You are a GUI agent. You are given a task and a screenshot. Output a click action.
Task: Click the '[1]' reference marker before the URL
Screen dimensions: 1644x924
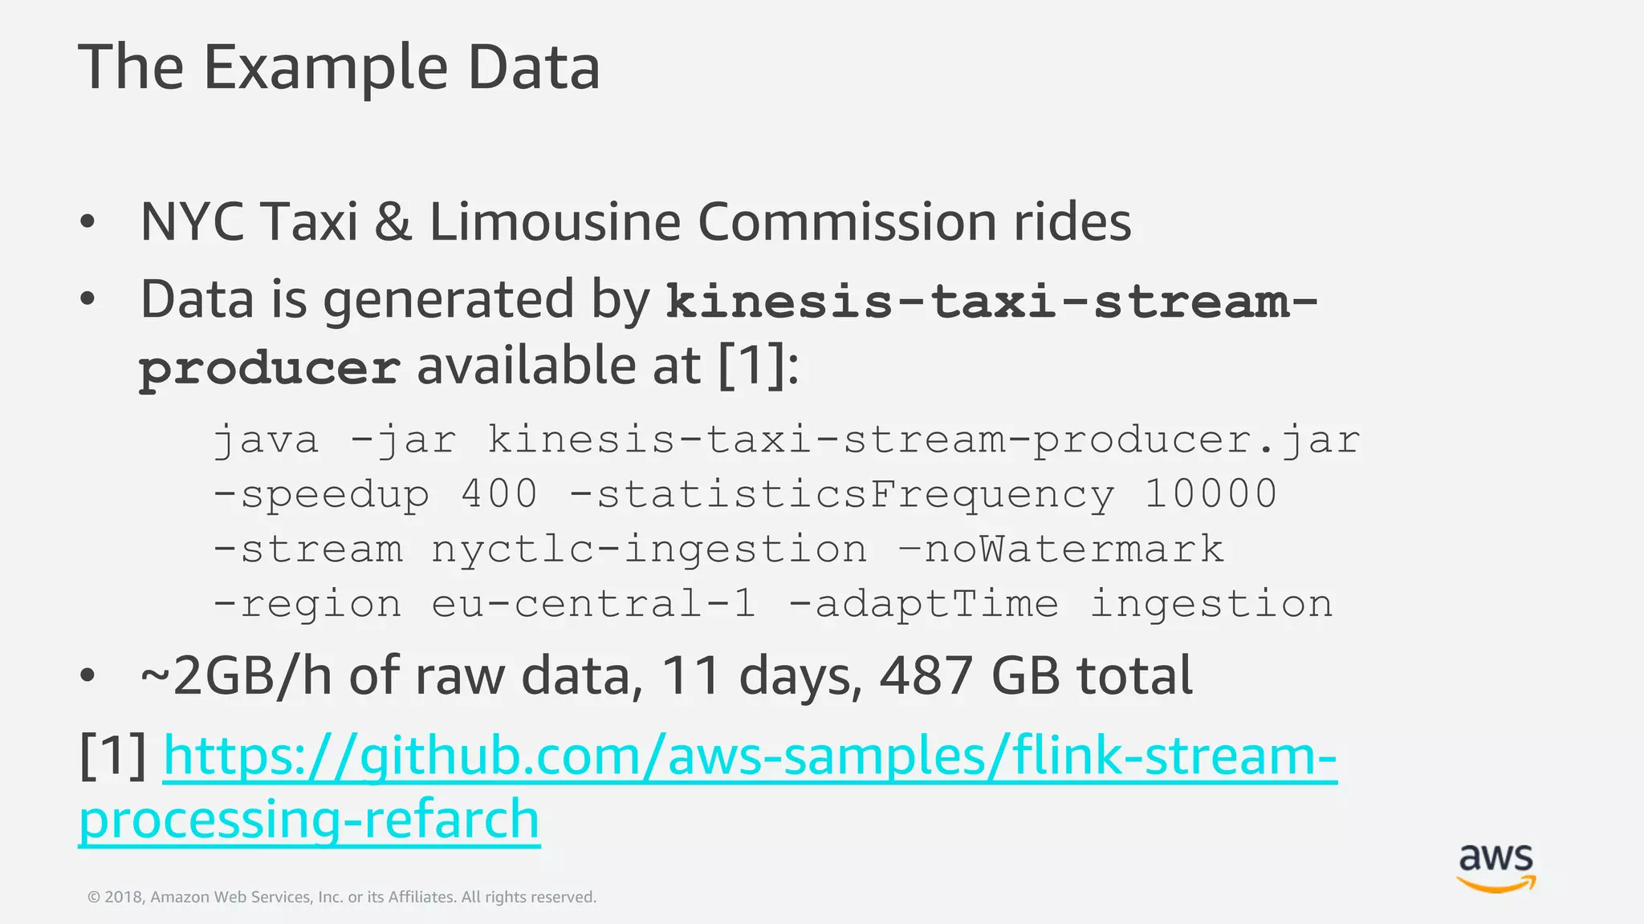(x=112, y=756)
